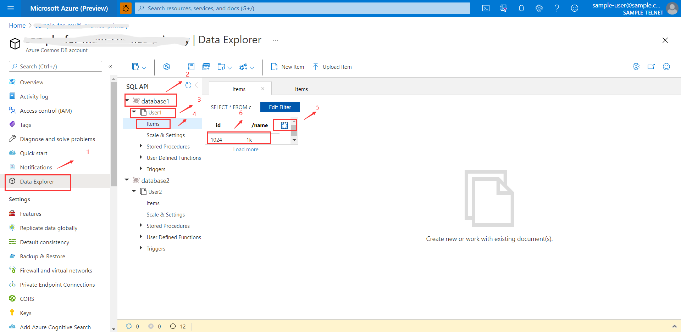Click the refresh-progress icon in the status bar
Screen dimensions: 681x332
pos(129,326)
